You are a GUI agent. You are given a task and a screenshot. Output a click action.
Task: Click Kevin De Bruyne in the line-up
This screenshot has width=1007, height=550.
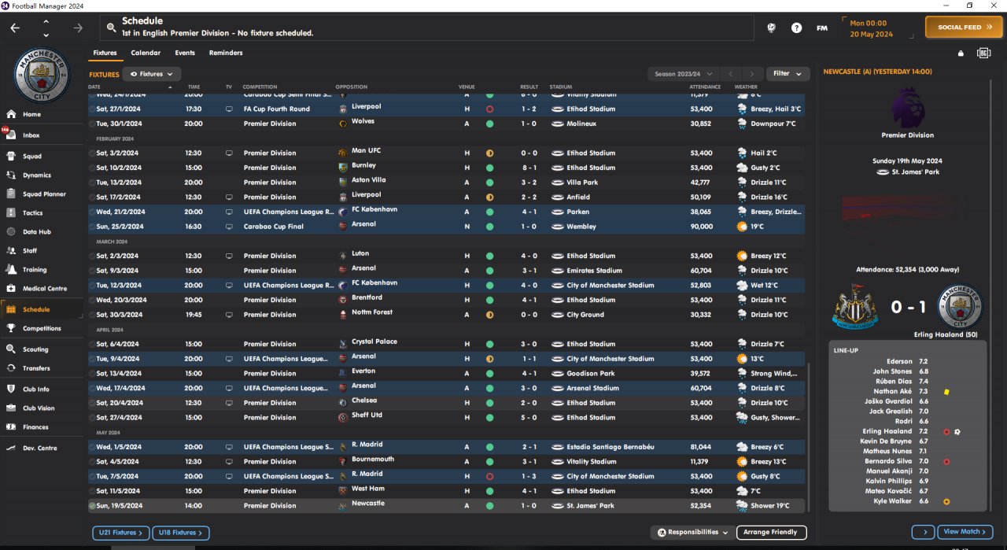(x=884, y=441)
